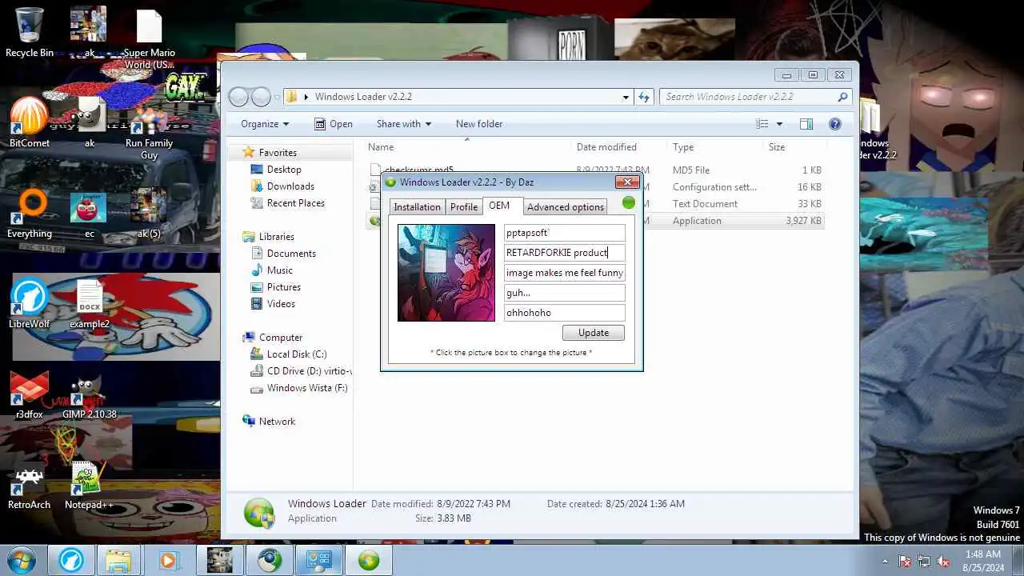Launch Windows Media Player from taskbar
This screenshot has width=1024, height=576.
[x=169, y=560]
